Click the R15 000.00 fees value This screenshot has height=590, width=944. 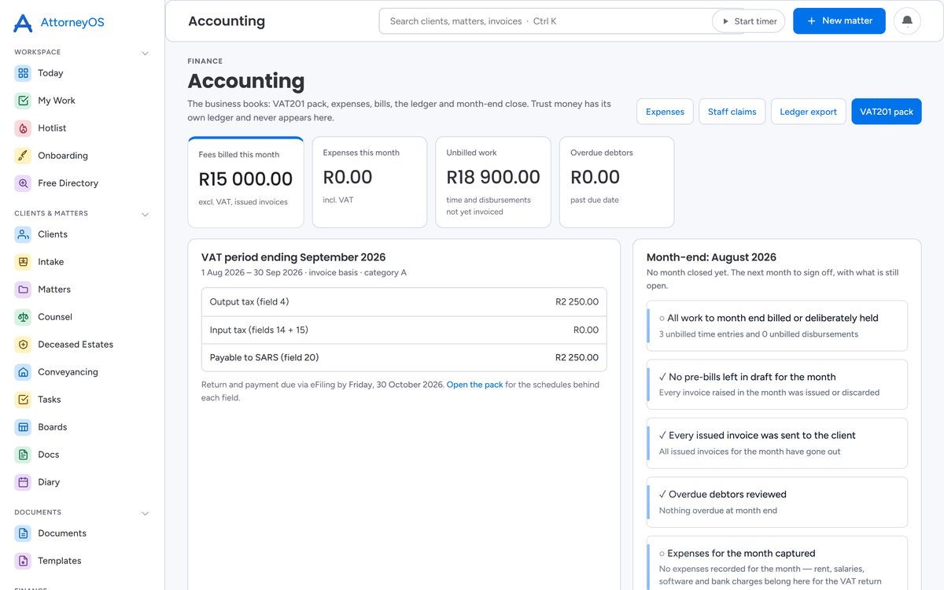[x=245, y=179]
